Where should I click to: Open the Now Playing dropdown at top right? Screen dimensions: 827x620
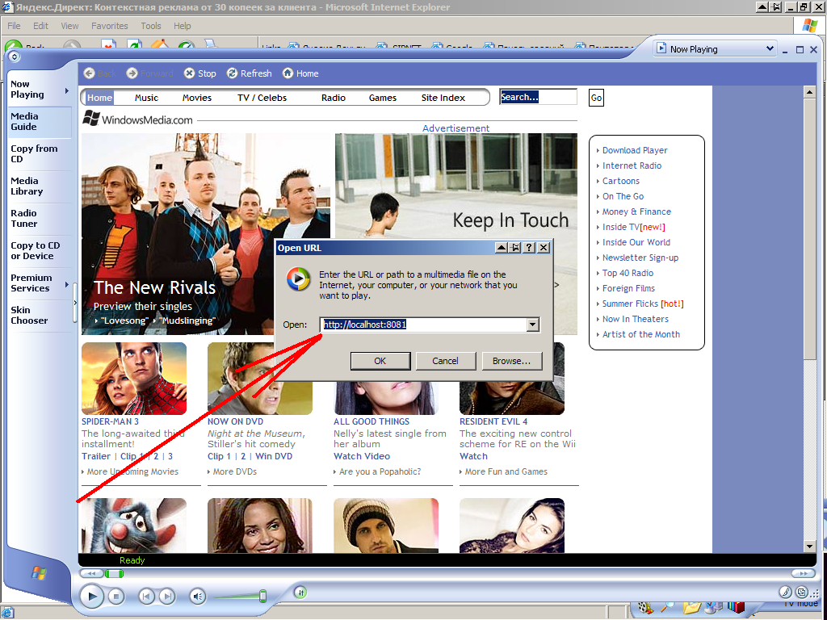tap(770, 49)
